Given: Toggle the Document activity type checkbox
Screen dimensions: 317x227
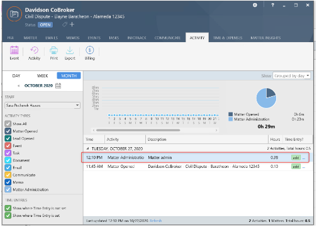Looking at the screenshot, I should tap(8, 160).
